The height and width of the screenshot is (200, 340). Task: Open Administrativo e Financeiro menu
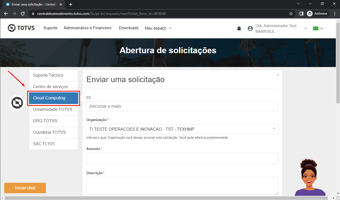click(x=88, y=28)
